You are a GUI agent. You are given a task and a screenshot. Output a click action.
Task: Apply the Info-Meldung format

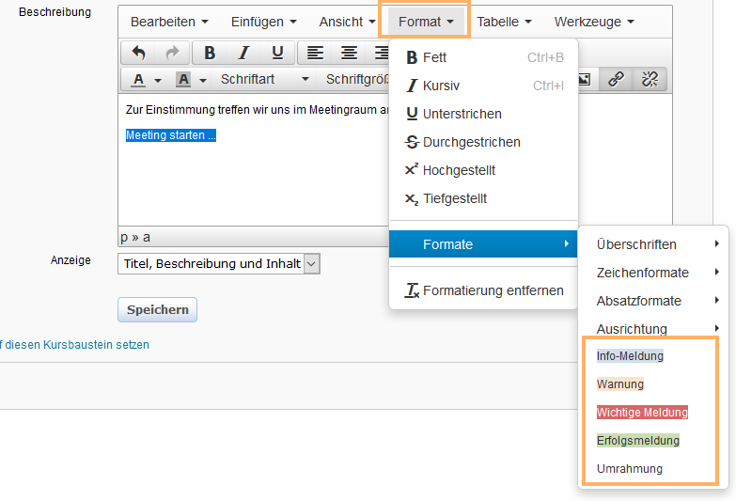tap(630, 356)
